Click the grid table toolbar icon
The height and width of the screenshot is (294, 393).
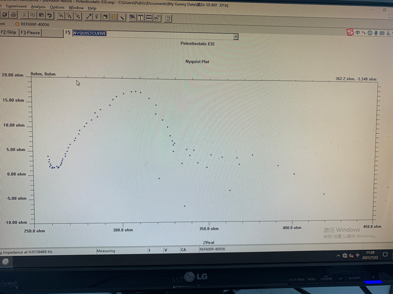tap(113, 18)
